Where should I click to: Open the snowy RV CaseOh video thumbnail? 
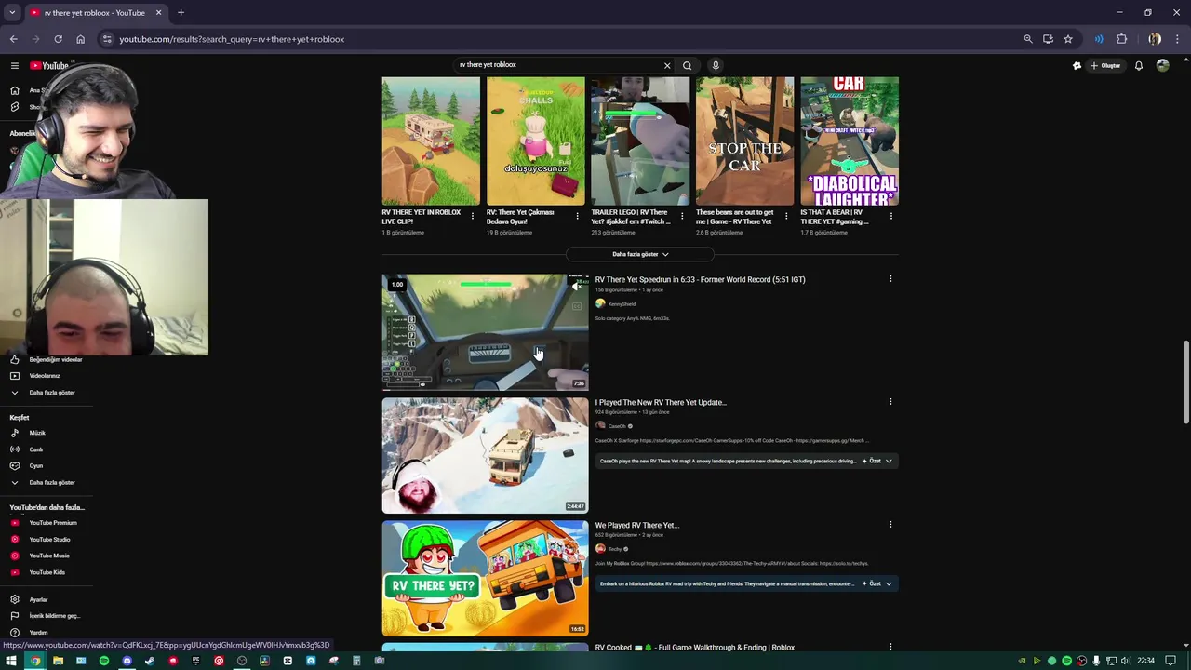pyautogui.click(x=485, y=456)
